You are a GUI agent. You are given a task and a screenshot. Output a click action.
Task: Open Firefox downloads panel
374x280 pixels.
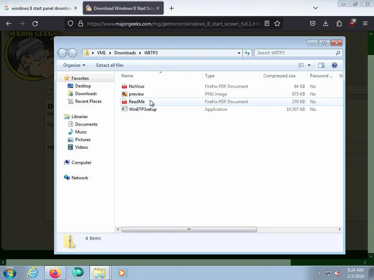click(325, 23)
